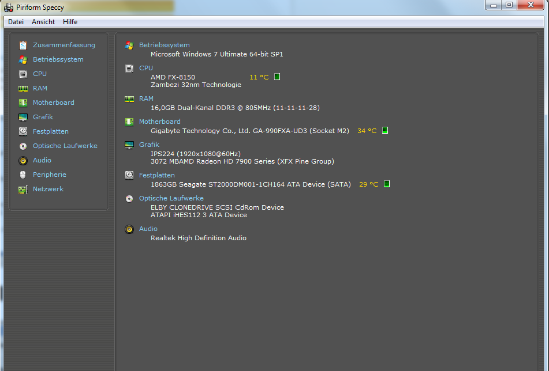
Task: Select Optische Laufwerke in sidebar
Action: (65, 146)
